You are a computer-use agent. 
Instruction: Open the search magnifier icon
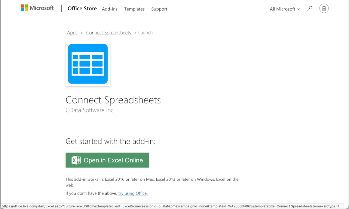coord(310,8)
